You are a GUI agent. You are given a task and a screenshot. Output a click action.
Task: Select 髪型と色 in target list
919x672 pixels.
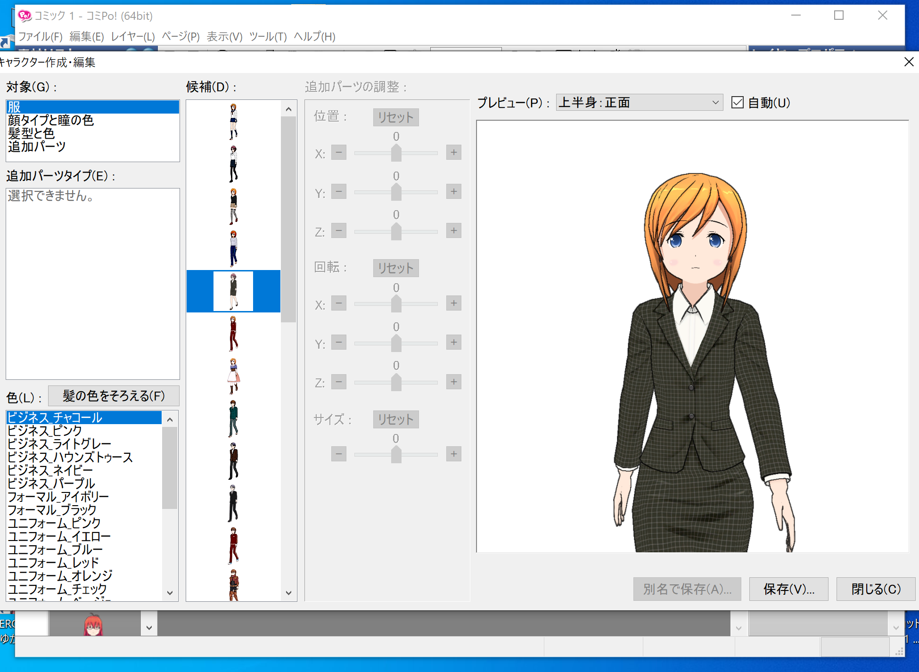pyautogui.click(x=31, y=133)
